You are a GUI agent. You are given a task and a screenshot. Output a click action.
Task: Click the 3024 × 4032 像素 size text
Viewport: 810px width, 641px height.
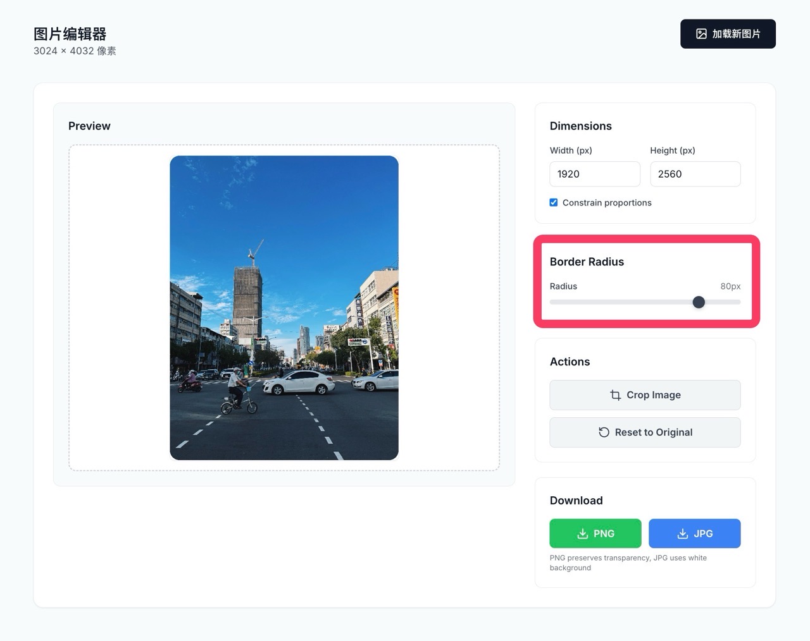coord(75,51)
